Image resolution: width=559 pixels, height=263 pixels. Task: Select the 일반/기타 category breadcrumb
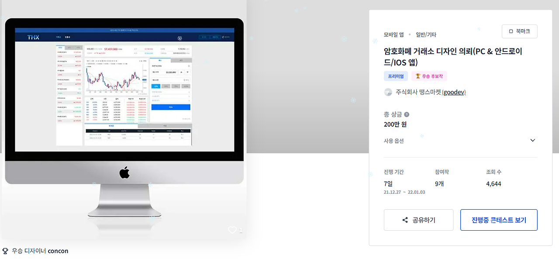(x=426, y=35)
